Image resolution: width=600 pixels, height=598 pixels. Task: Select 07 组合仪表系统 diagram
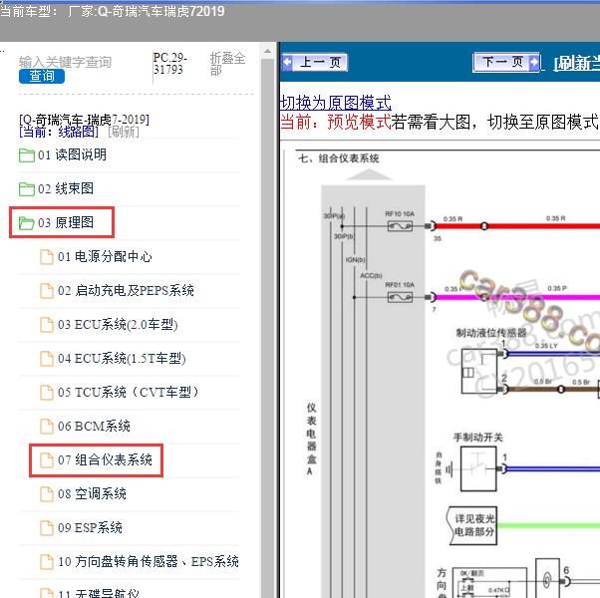pos(105,459)
